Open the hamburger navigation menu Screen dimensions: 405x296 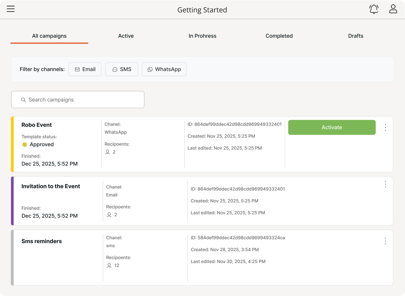point(11,9)
